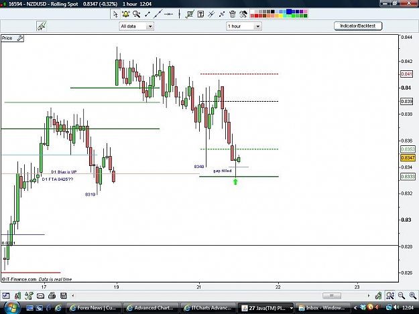Click the green candlestick icon in bottom-left toolbar
This screenshot has height=314, width=419.
click(17, 296)
